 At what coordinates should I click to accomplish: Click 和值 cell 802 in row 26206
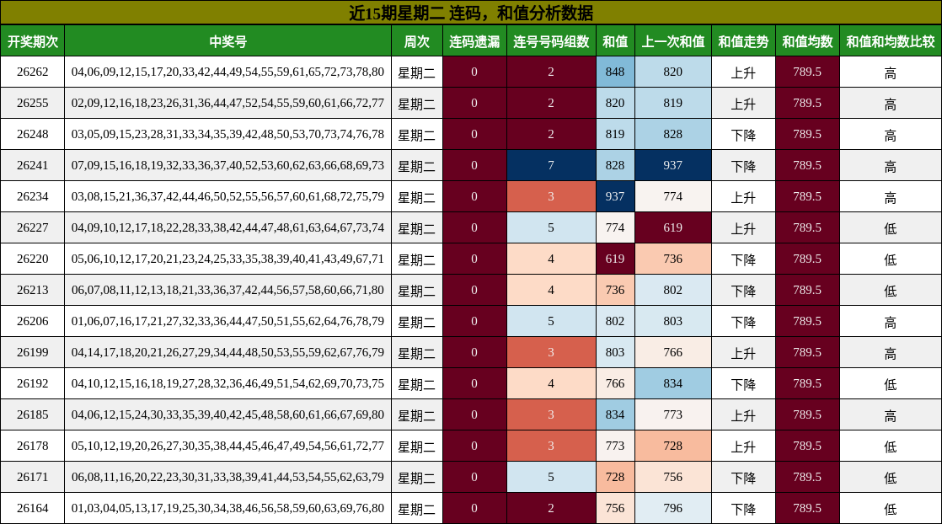(x=615, y=322)
